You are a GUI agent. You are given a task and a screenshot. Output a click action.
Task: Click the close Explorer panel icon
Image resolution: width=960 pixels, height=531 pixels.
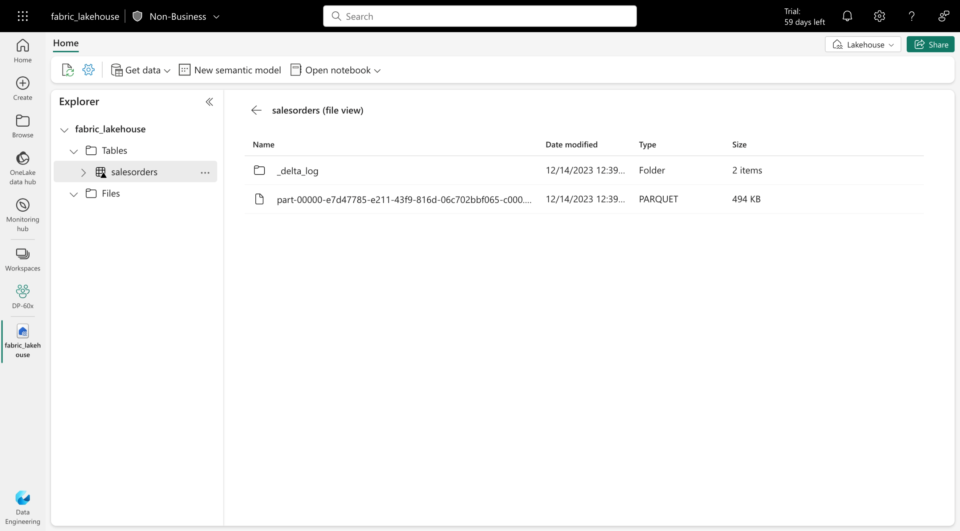209,101
